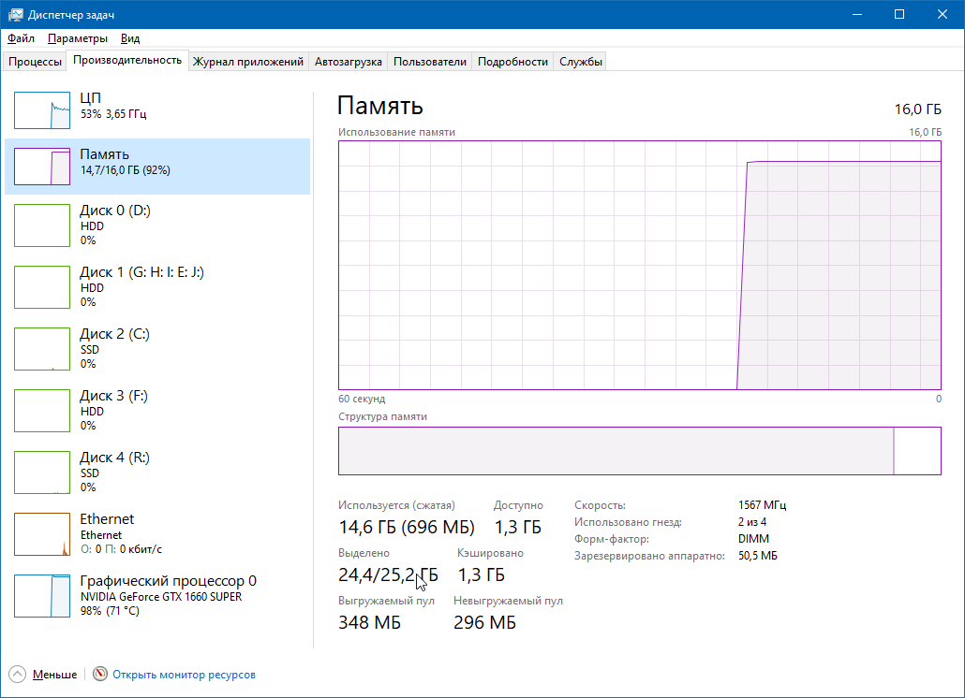Switch to the Процессы tab
This screenshot has width=965, height=698.
pyautogui.click(x=36, y=62)
